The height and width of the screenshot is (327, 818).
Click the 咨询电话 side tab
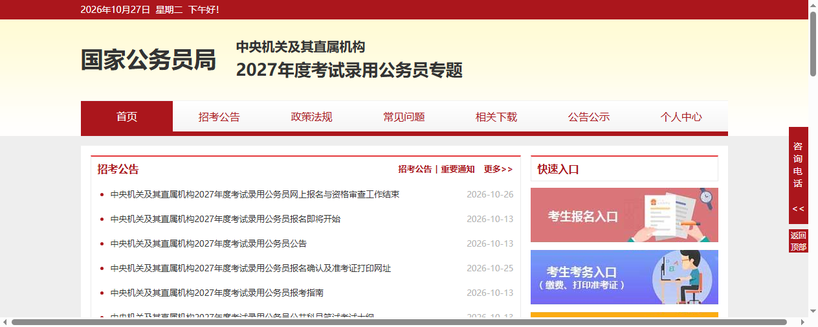click(x=799, y=165)
